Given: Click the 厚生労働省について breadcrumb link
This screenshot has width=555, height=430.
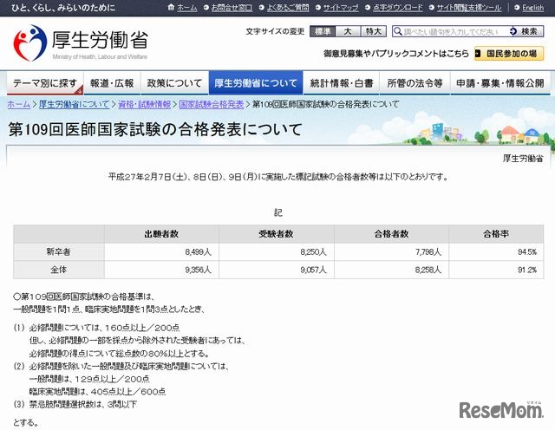Looking at the screenshot, I should click(74, 104).
